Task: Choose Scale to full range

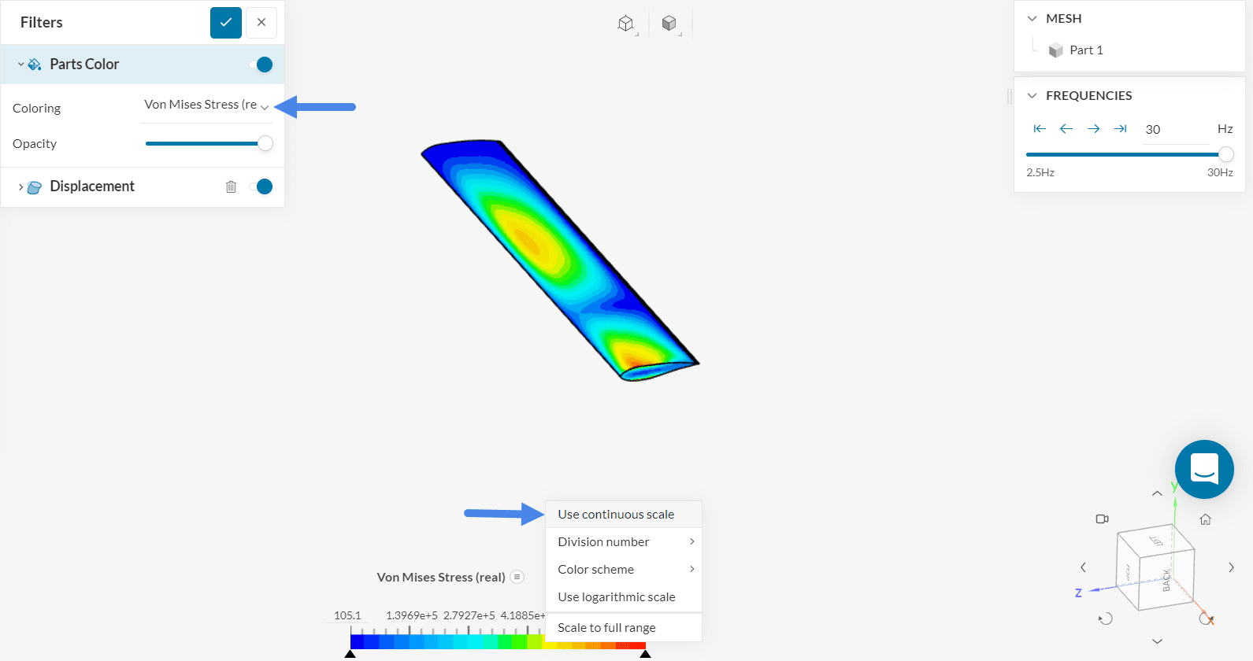Action: click(606, 628)
